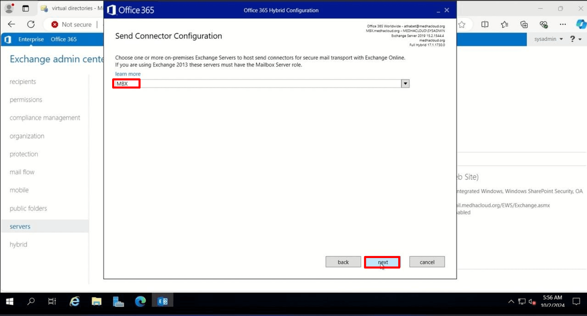Click the next button
Viewport: 587px width, 316px height.
(x=382, y=262)
